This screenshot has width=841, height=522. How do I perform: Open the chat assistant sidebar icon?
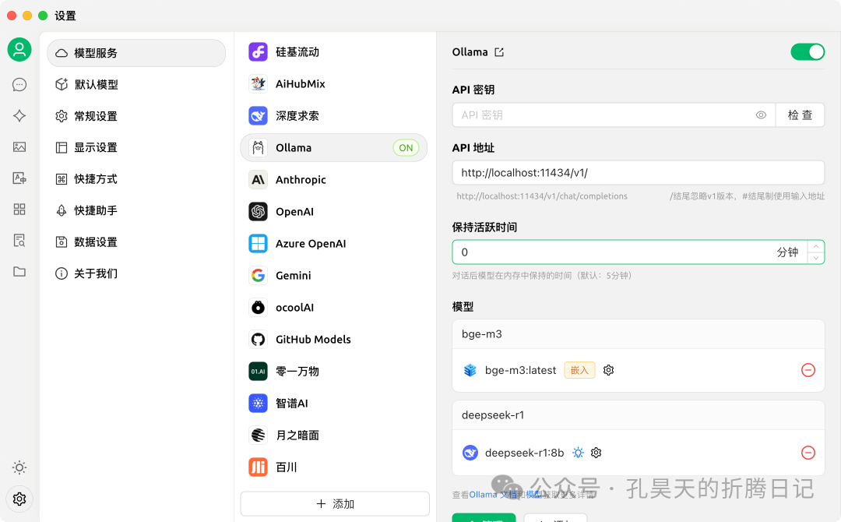(x=19, y=84)
